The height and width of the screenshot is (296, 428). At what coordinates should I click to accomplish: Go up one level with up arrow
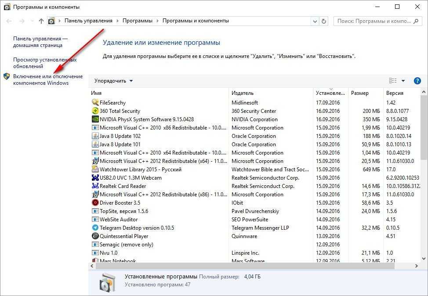click(41, 21)
